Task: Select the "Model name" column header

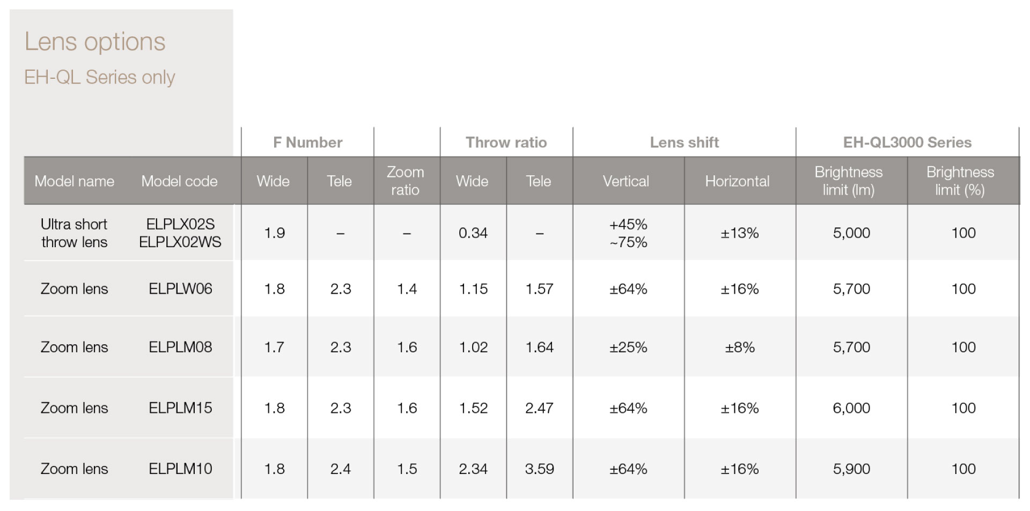Action: pyautogui.click(x=74, y=181)
